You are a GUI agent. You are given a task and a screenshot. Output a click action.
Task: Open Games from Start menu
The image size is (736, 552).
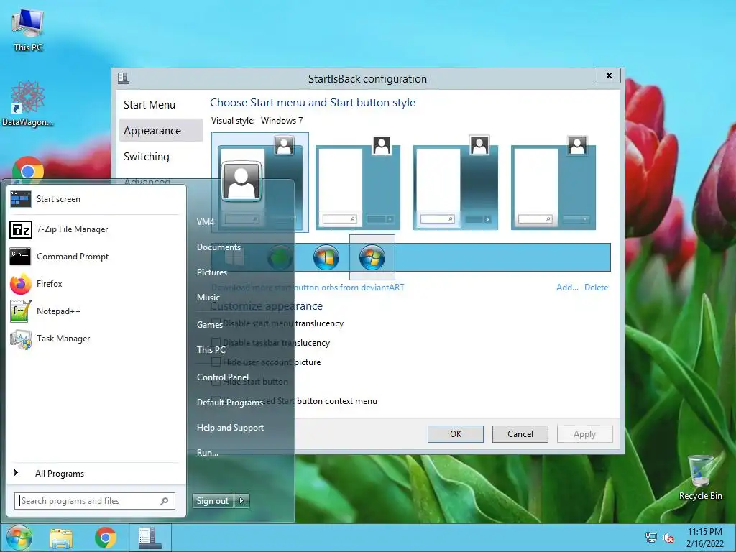(209, 324)
